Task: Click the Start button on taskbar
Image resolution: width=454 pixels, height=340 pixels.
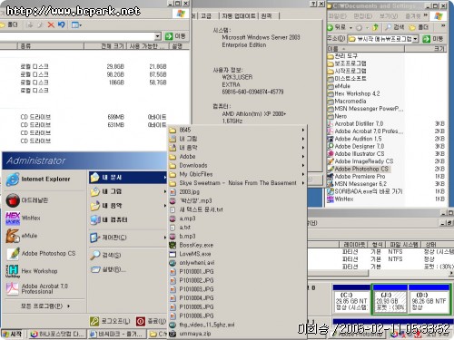Action: click(x=12, y=334)
